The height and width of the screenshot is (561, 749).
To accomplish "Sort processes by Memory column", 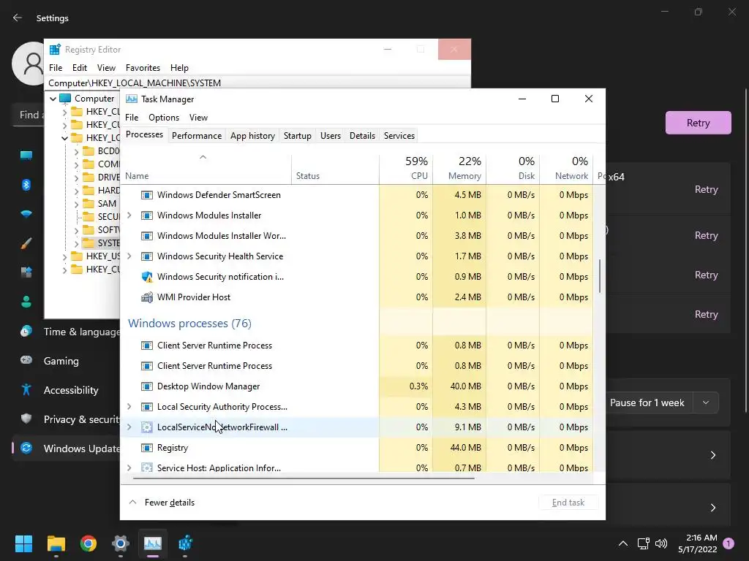I will [x=459, y=169].
